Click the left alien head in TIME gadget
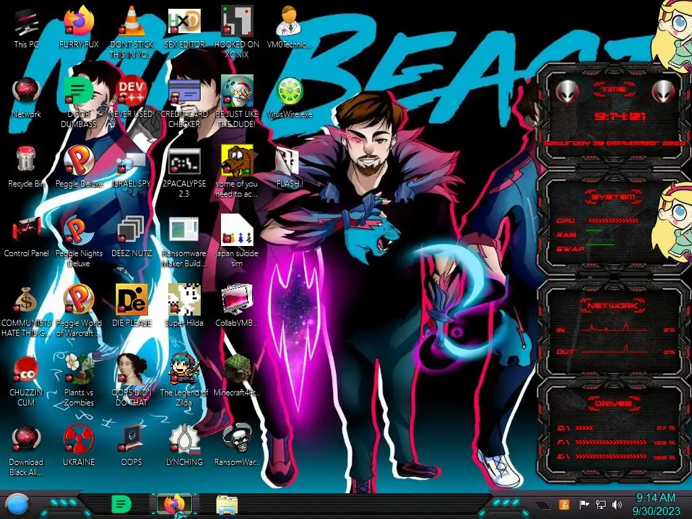692x519 pixels. pos(567,92)
